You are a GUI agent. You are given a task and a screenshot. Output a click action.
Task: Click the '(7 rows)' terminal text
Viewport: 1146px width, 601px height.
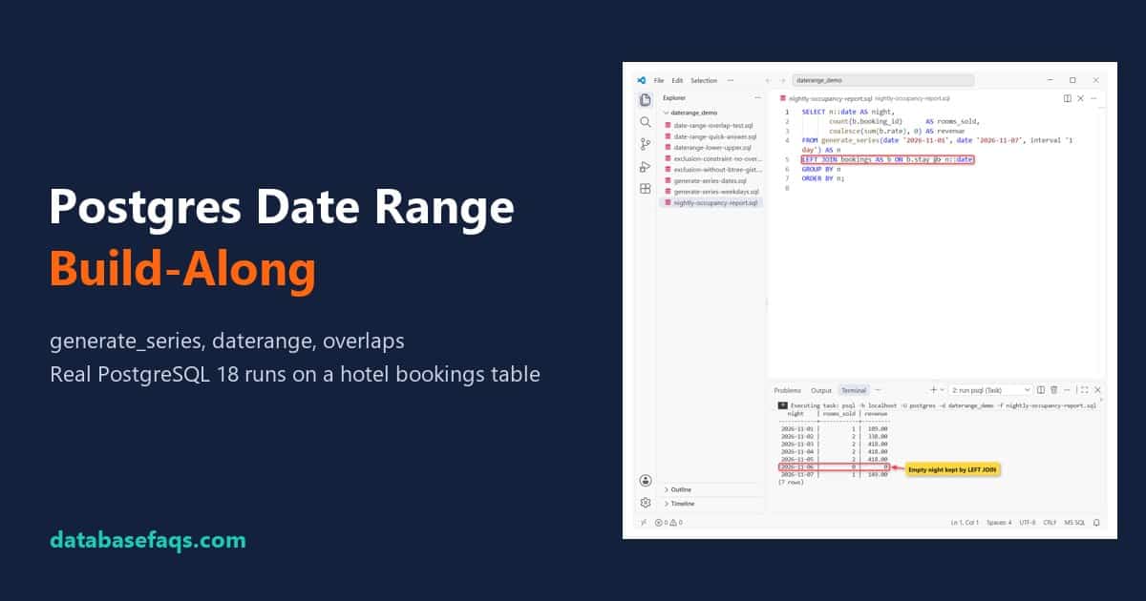[x=791, y=482]
